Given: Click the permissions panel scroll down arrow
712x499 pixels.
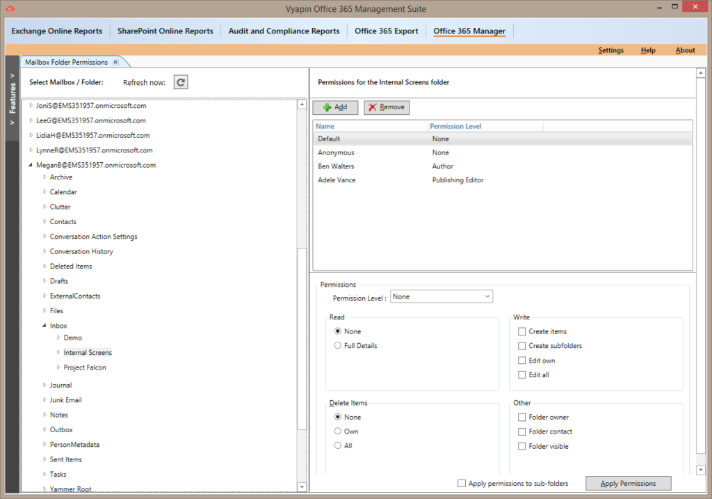Looking at the screenshot, I should pyautogui.click(x=701, y=470).
